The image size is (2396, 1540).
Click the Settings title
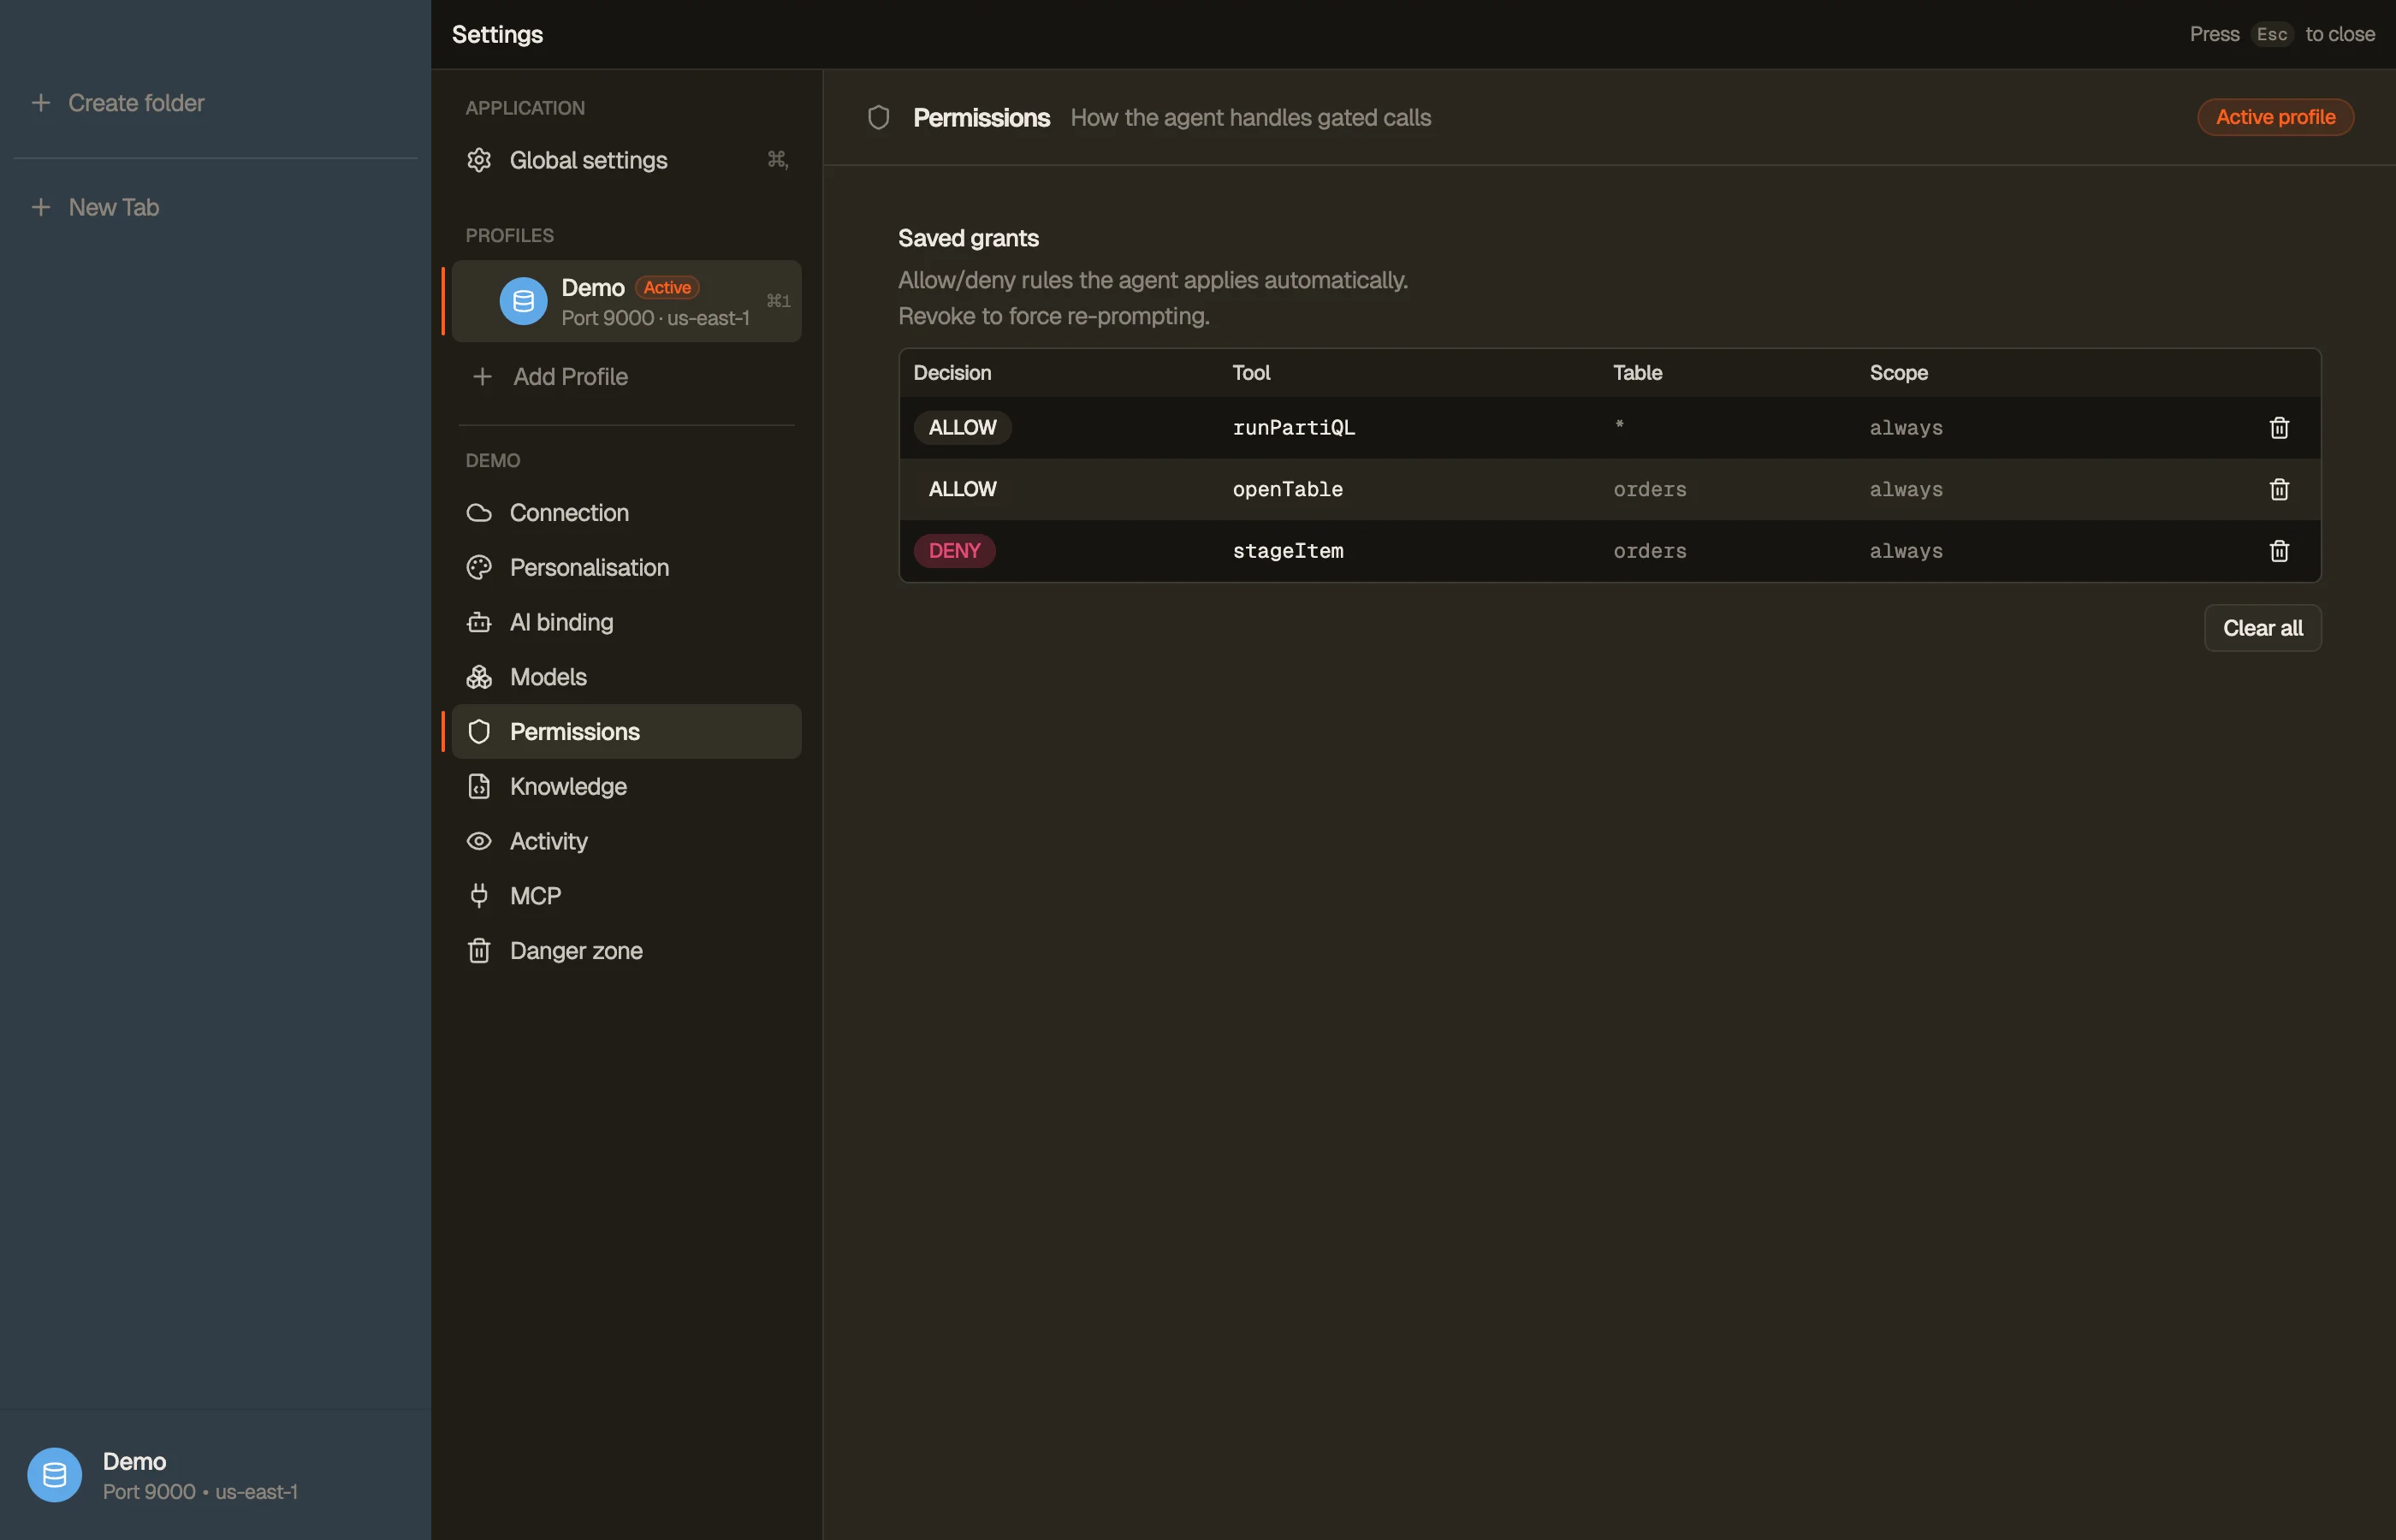tap(497, 34)
